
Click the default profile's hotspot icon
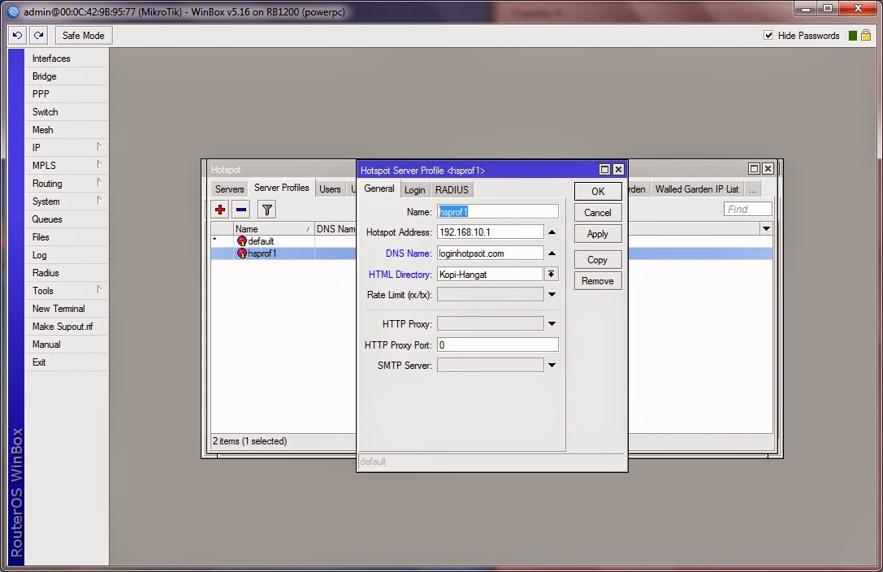[241, 241]
